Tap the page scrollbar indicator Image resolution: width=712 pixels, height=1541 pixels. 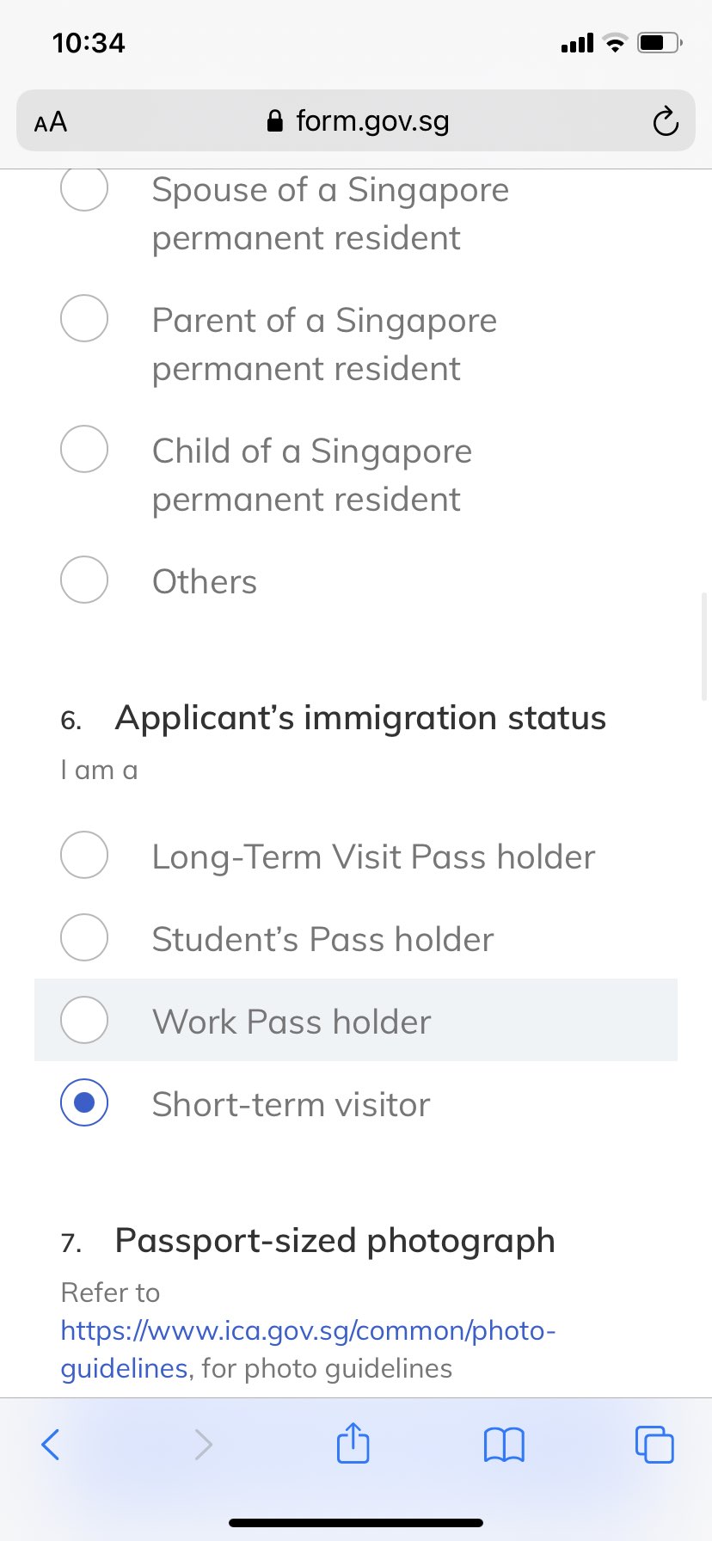coord(704,646)
